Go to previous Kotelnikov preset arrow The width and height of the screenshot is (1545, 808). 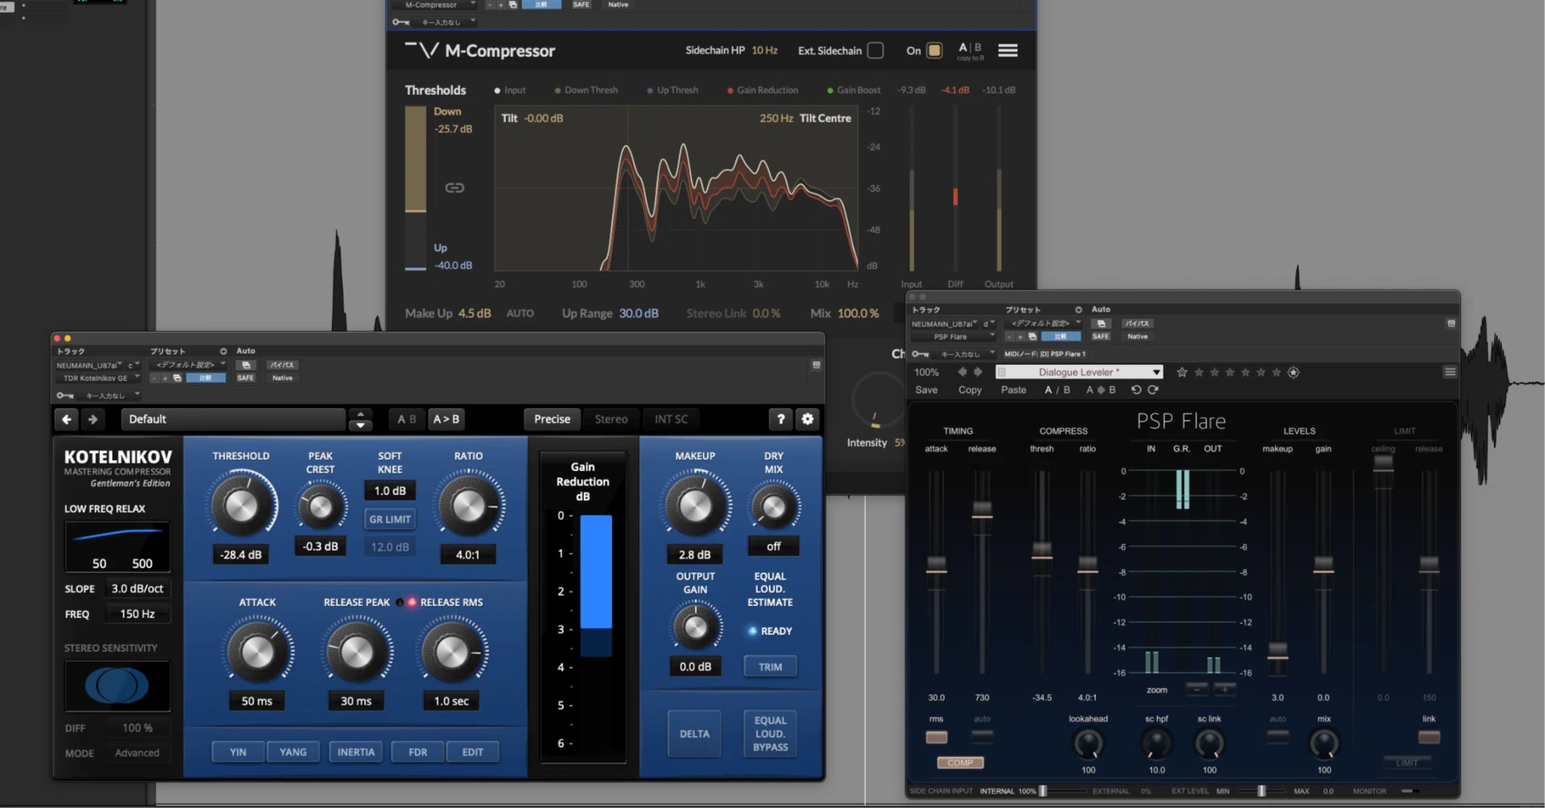67,419
